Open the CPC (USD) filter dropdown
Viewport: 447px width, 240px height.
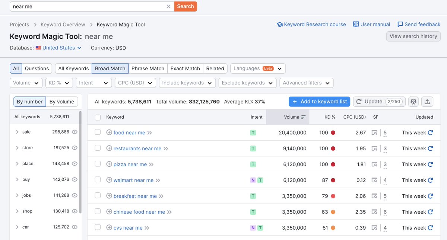(135, 83)
